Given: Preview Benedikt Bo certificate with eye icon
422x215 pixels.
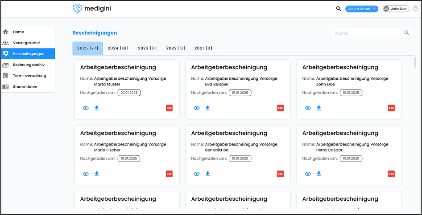Looking at the screenshot, I should (x=197, y=174).
